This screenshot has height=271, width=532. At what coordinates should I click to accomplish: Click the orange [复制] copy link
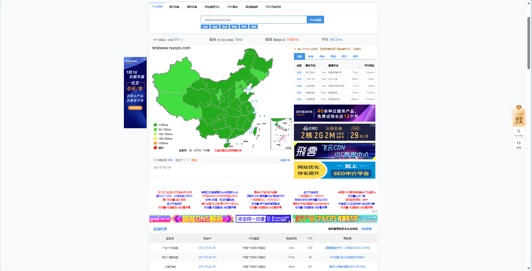pos(194,160)
